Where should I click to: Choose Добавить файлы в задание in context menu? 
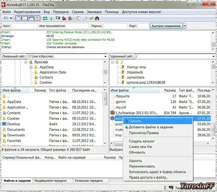pos(158,127)
